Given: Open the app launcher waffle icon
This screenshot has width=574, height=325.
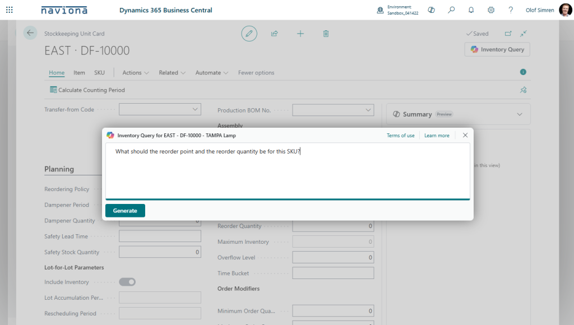Looking at the screenshot, I should tap(10, 10).
